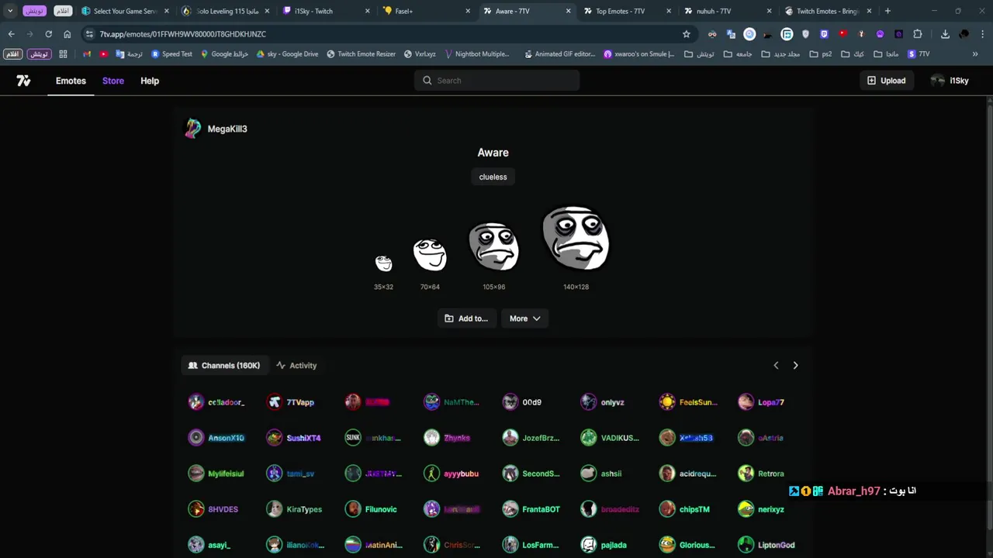The height and width of the screenshot is (558, 993).
Task: Open a new browser tab with plus
Action: pos(887,11)
